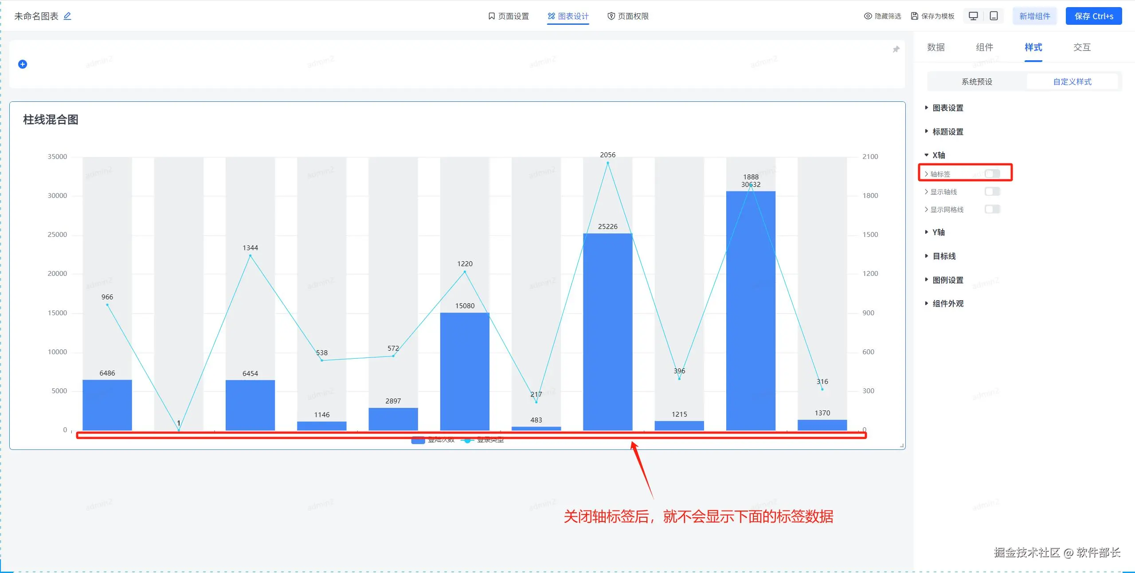Click the blue 登陆次数 legend swatch

click(418, 440)
